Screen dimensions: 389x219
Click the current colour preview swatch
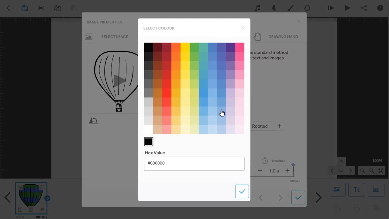click(149, 142)
